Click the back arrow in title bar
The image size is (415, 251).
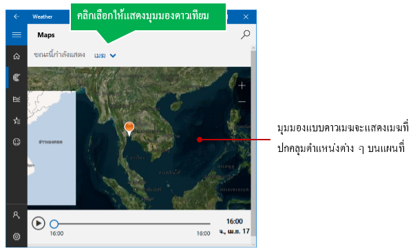pyautogui.click(x=17, y=17)
